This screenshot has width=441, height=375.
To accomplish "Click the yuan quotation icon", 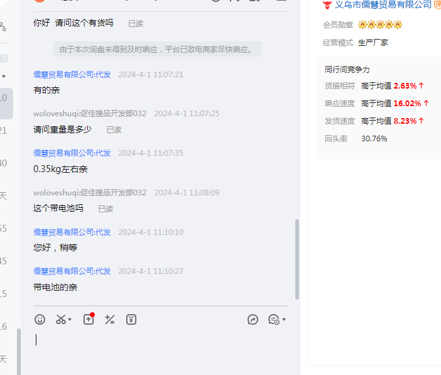I will click(131, 320).
